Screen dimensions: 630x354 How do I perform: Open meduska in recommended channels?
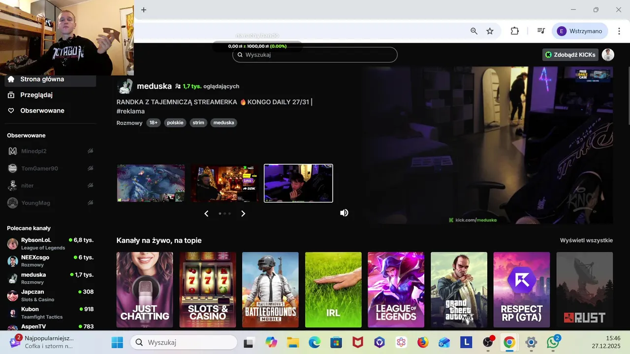pos(50,278)
